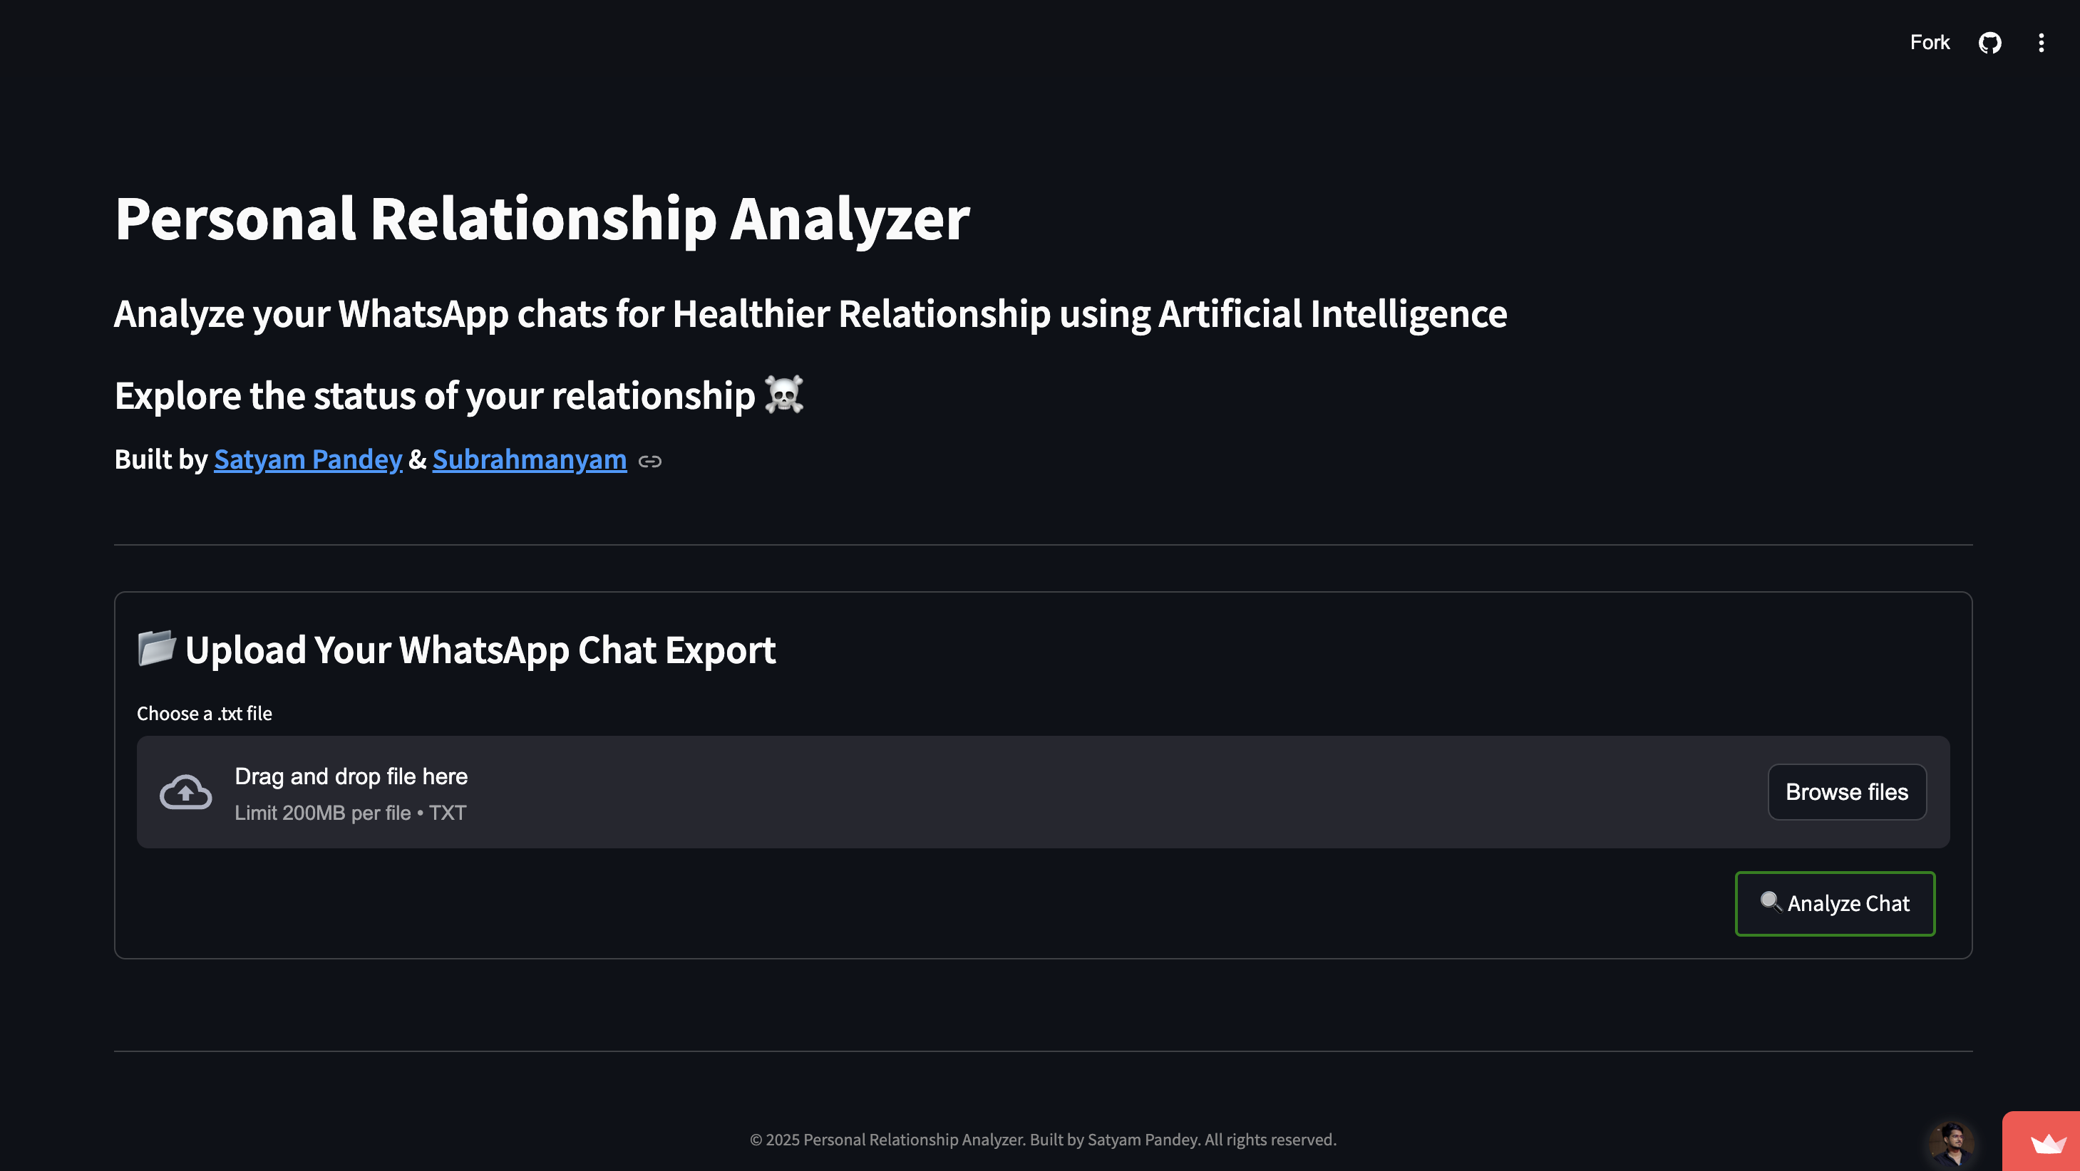
Task: Click the "Personal Relationship Analyzer" main title
Action: 542,219
